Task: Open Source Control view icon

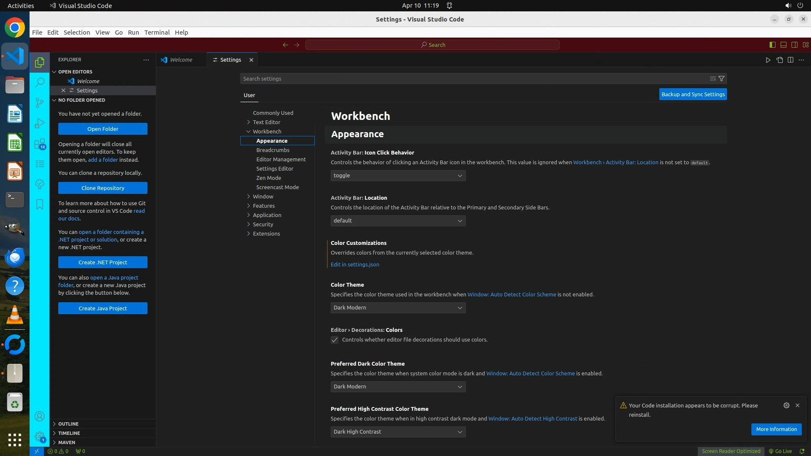Action: click(39, 103)
